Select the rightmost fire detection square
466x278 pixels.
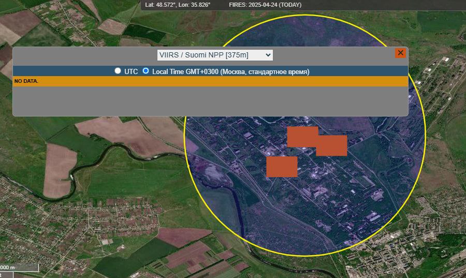[332, 145]
